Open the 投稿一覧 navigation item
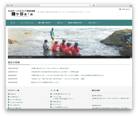The height and width of the screenshot is (117, 138). 60,23
